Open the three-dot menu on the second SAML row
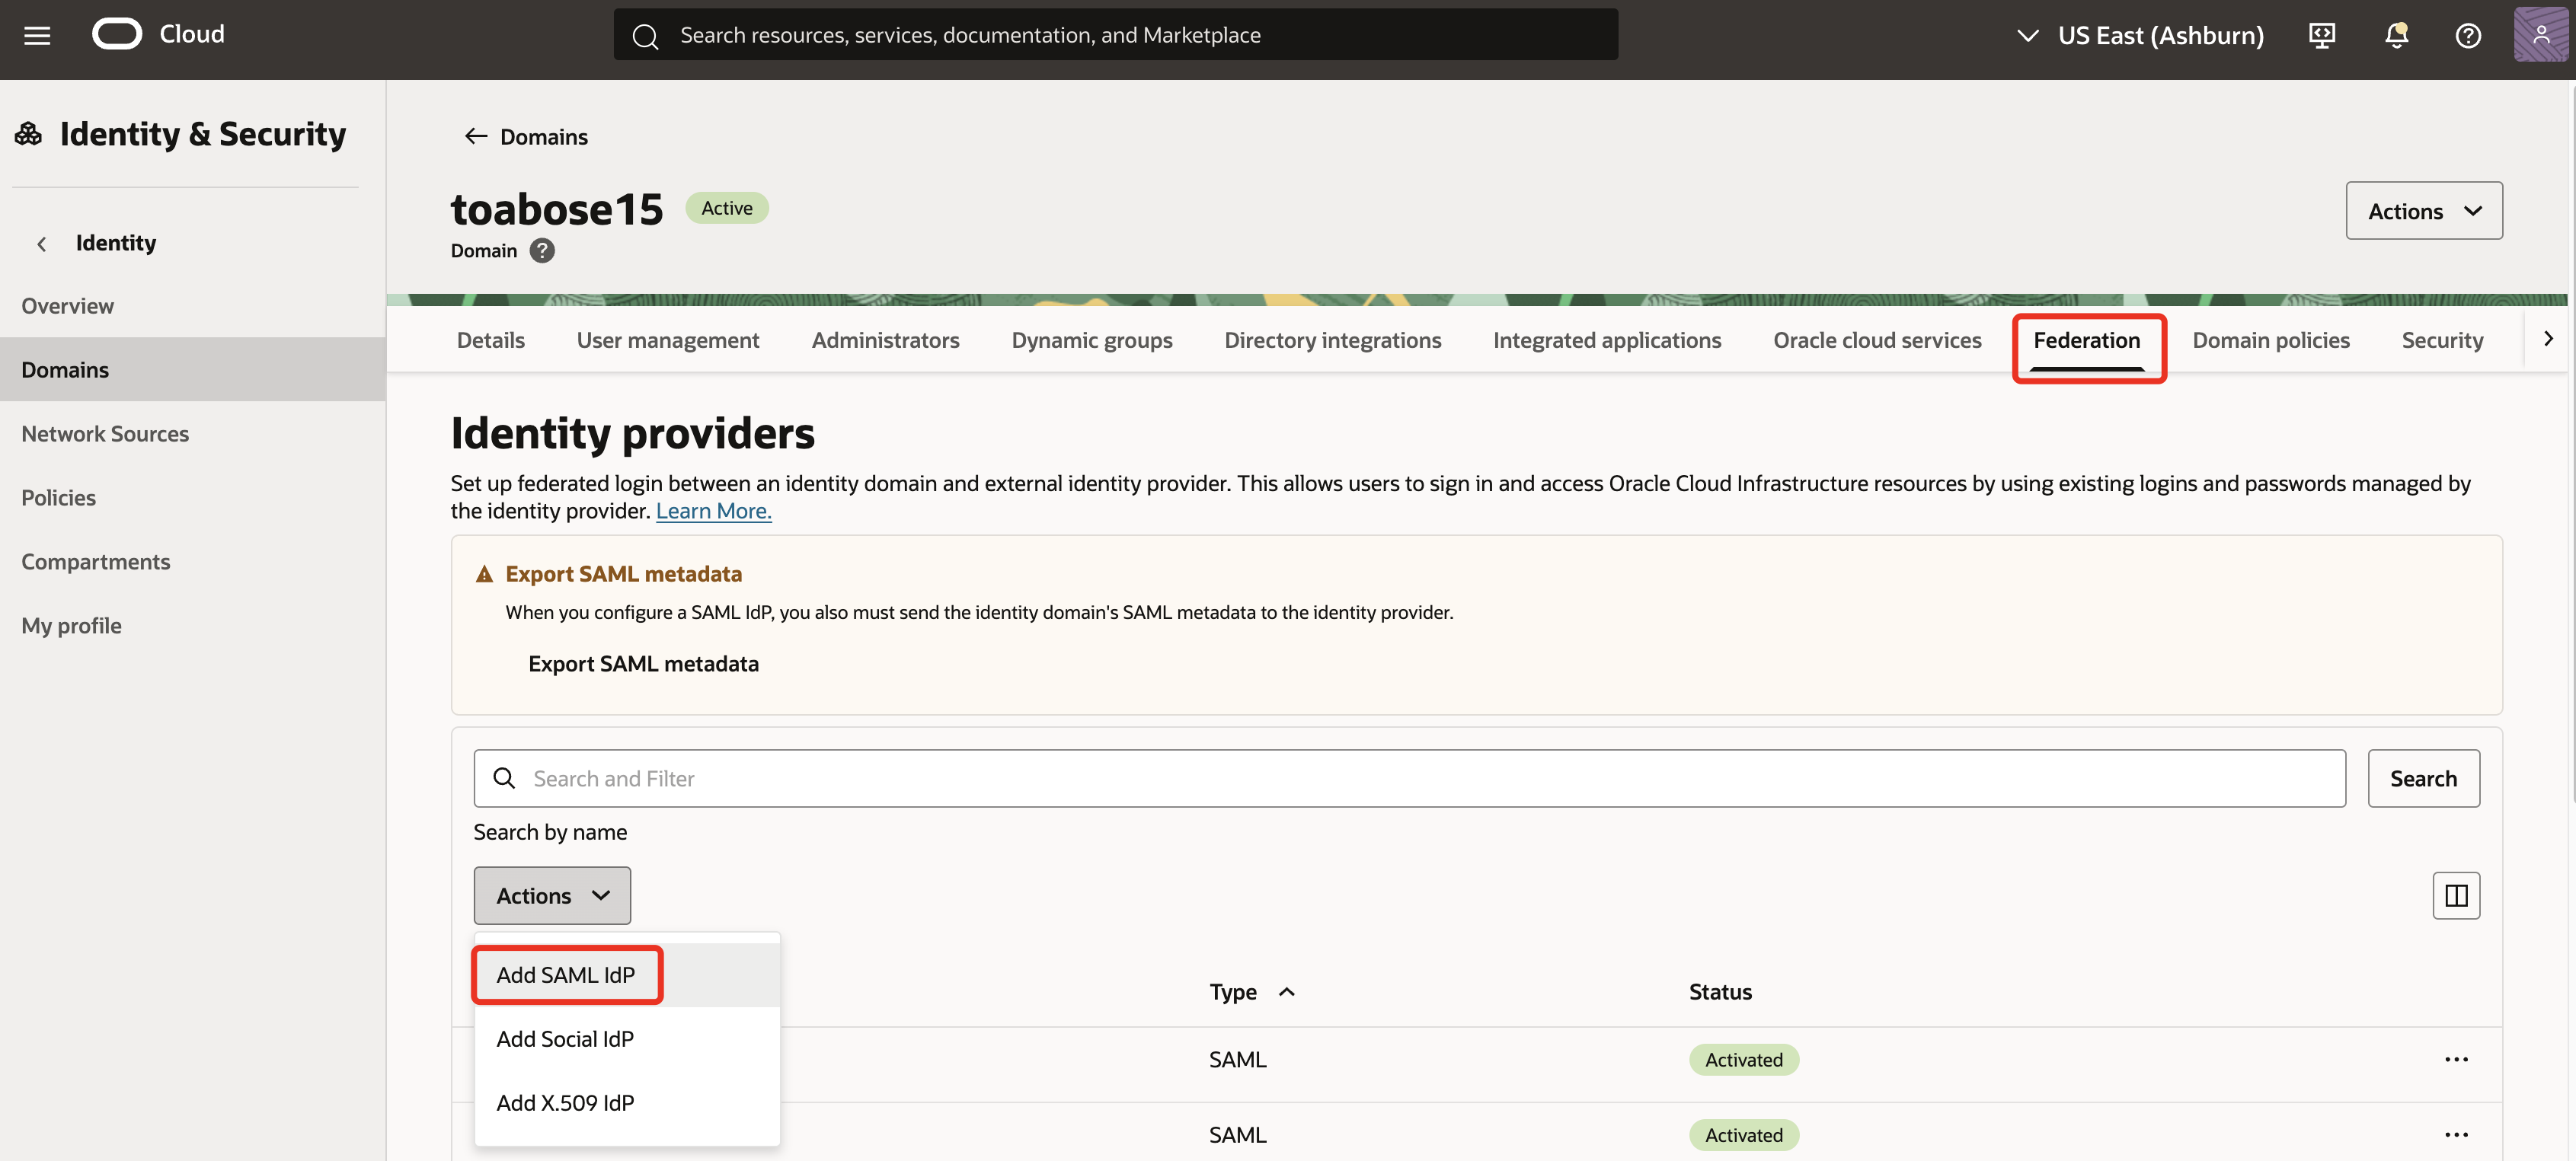The image size is (2576, 1161). (x=2457, y=1135)
